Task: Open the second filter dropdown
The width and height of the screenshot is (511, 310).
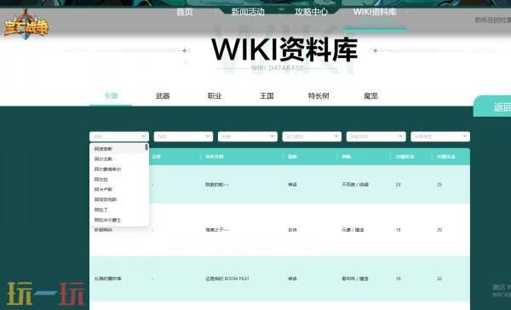Action: (183, 136)
